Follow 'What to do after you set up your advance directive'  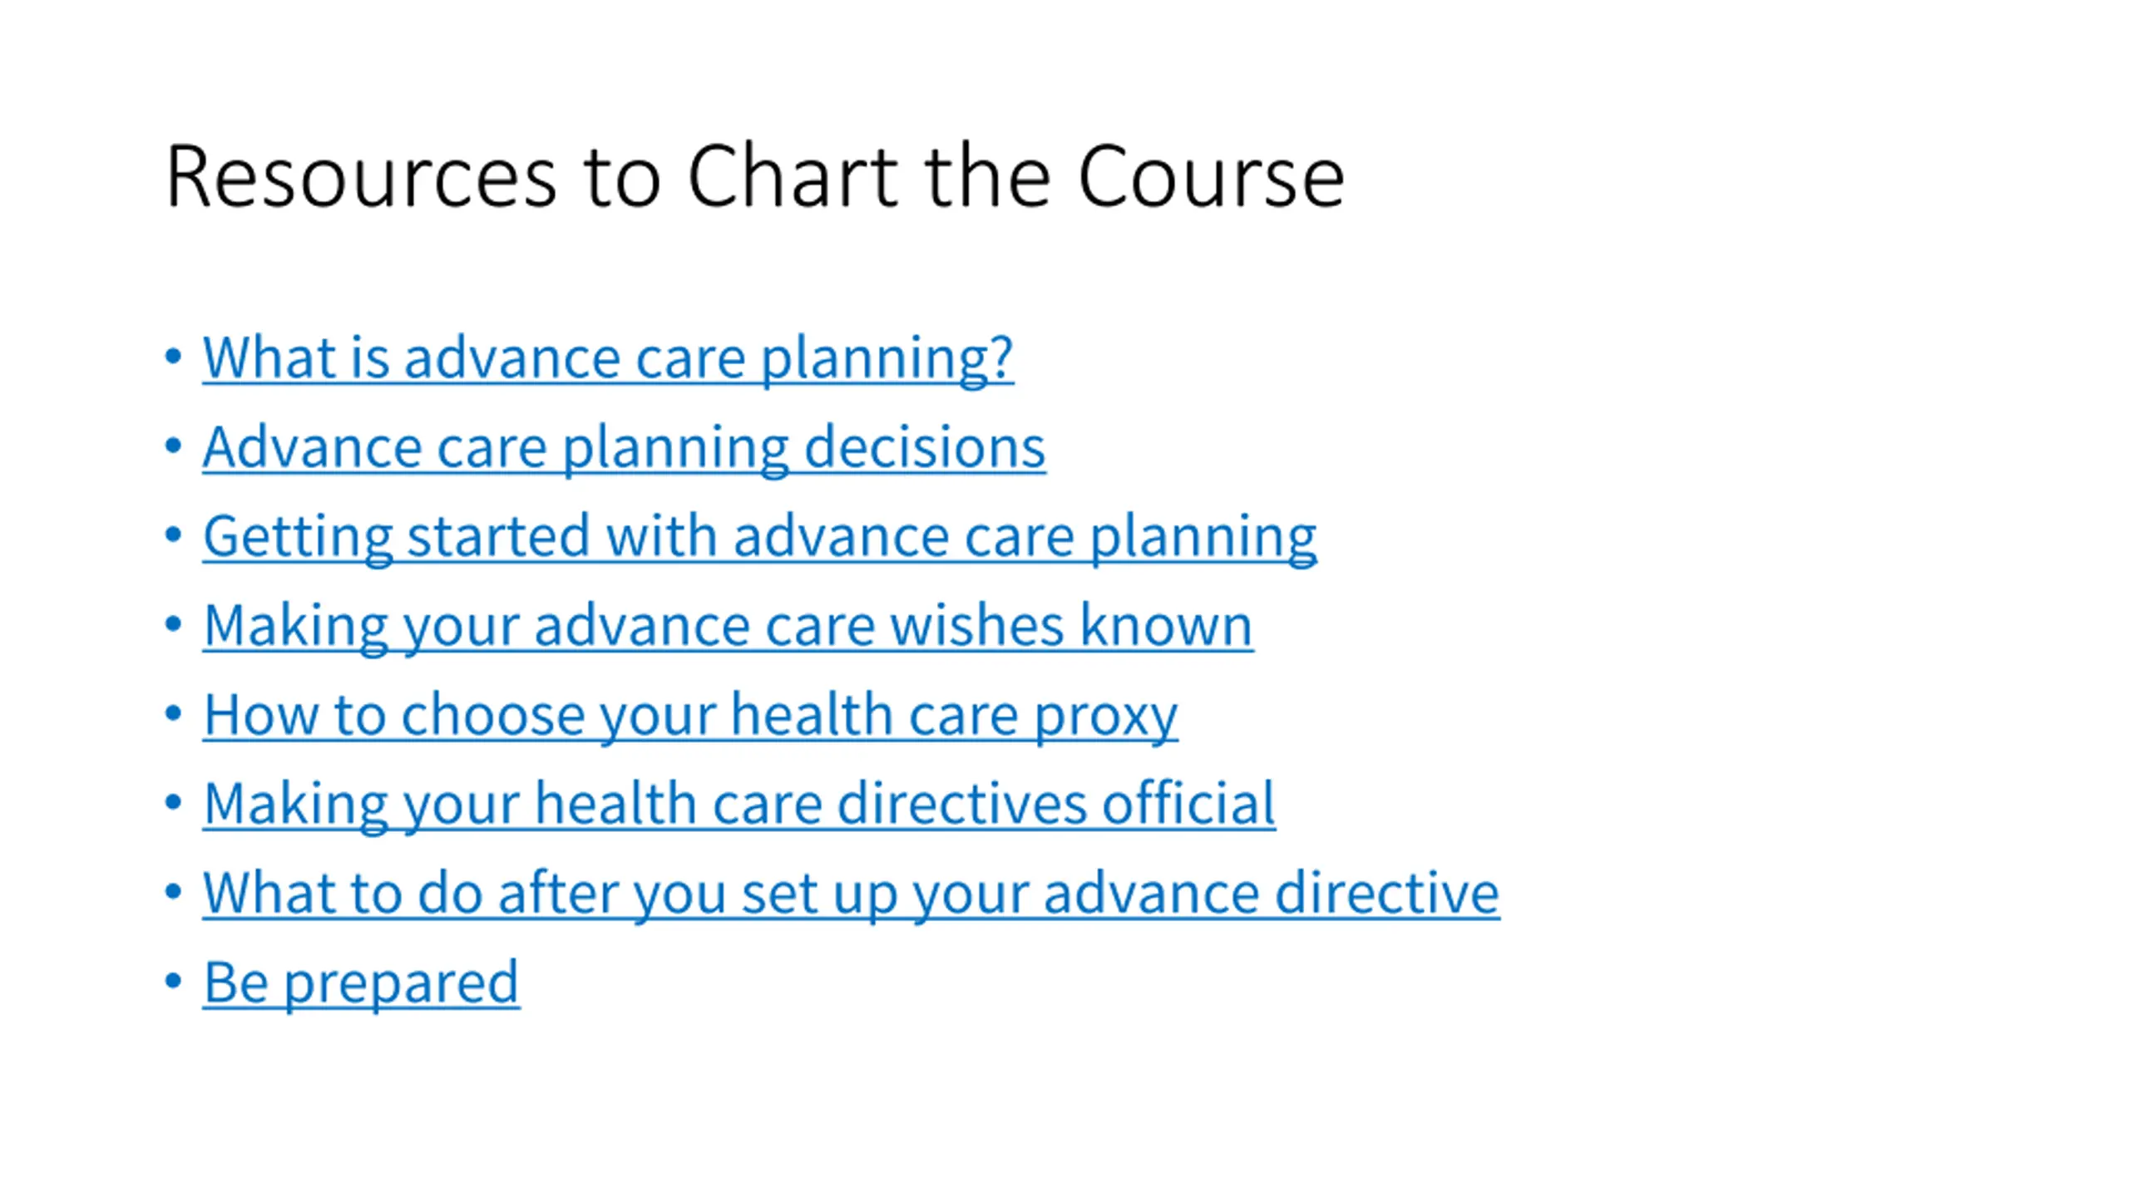pyautogui.click(x=851, y=894)
